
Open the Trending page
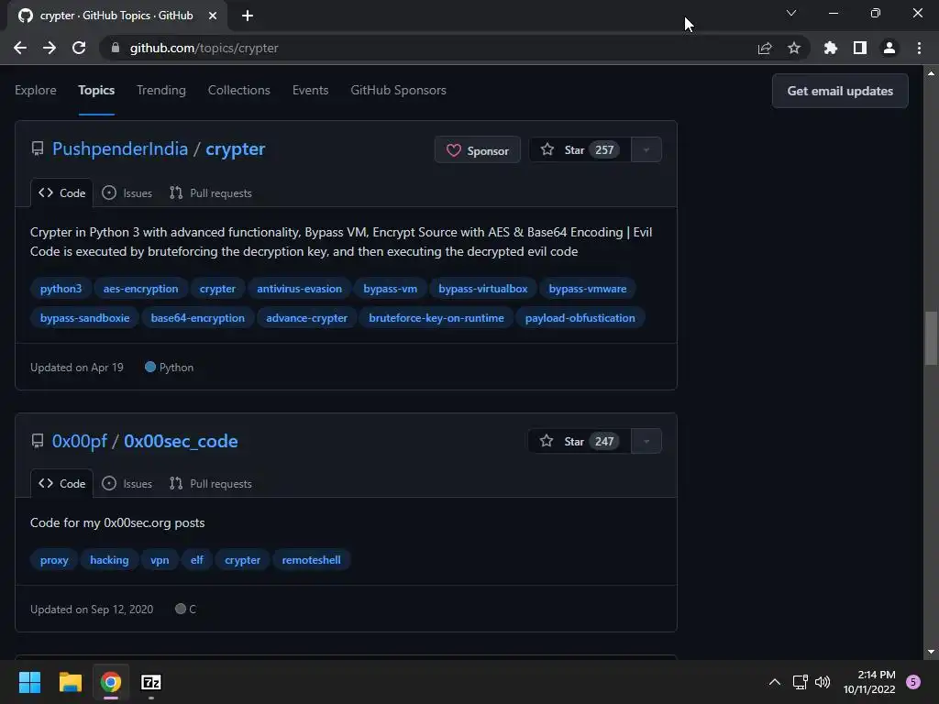point(161,90)
